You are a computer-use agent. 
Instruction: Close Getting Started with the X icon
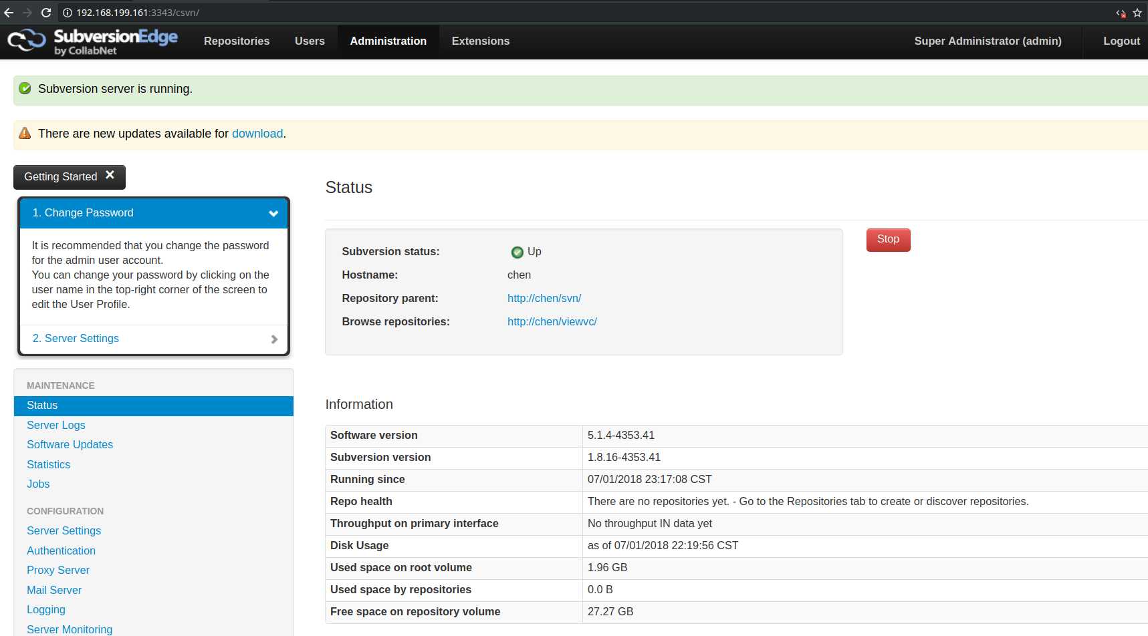[x=110, y=175]
